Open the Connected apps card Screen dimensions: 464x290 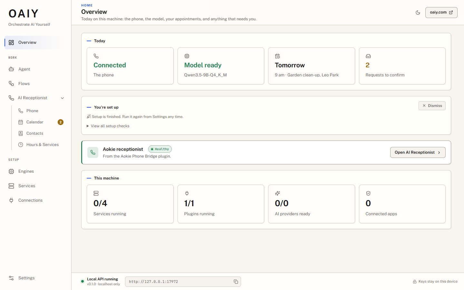tap(402, 204)
